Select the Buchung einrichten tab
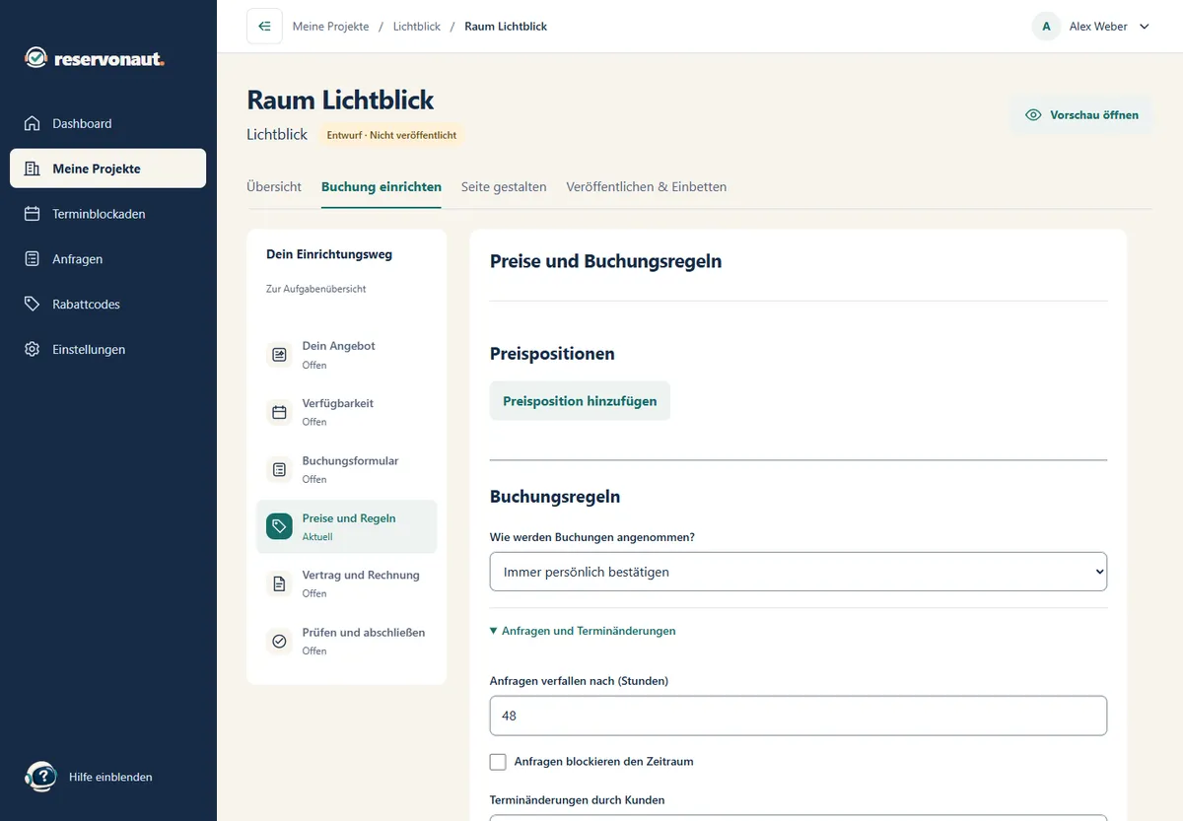 [382, 186]
